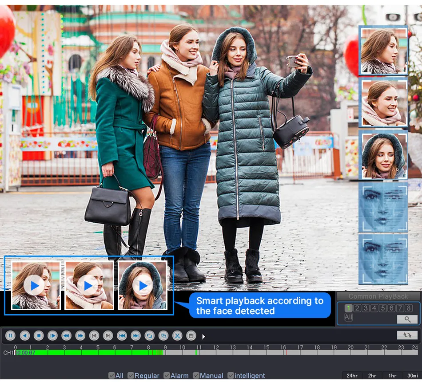Screen dimensions: 422x382
Task: Seek the CH1 timeline to hour 20
Action: (x=350, y=352)
